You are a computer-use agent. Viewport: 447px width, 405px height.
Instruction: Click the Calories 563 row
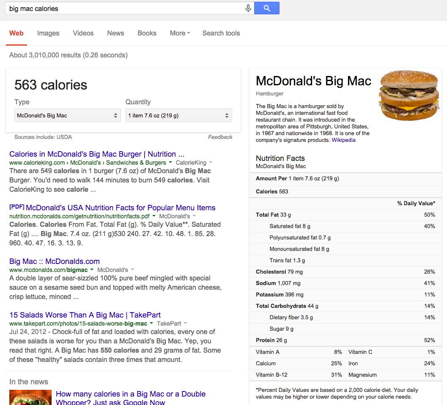[x=345, y=192]
